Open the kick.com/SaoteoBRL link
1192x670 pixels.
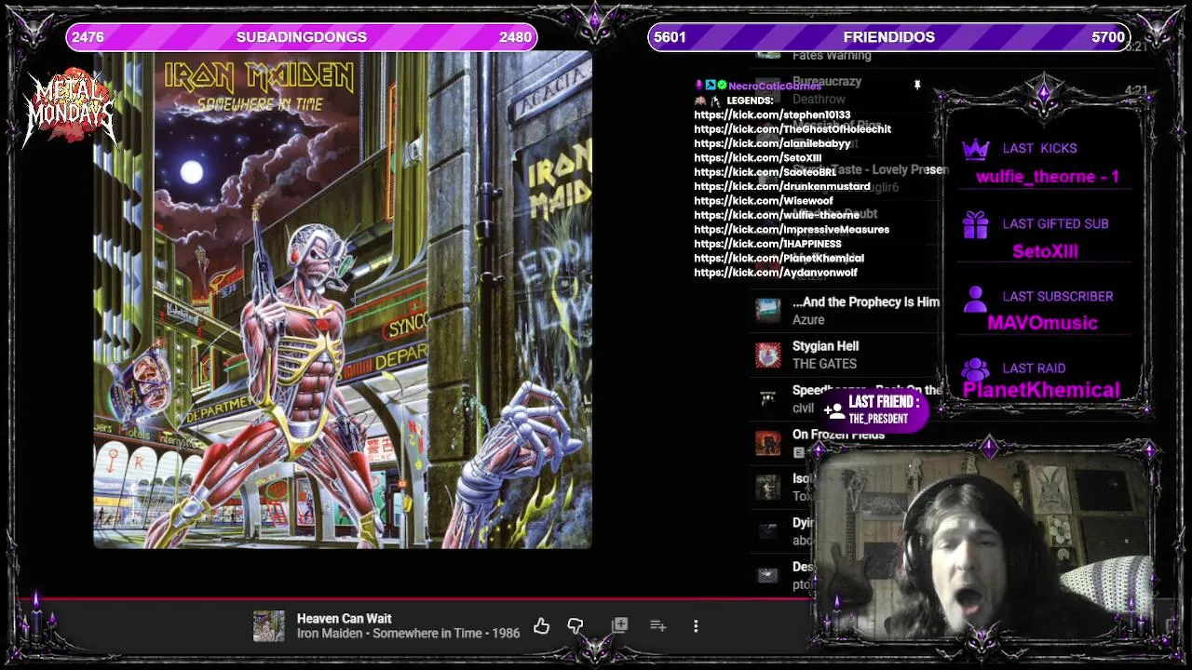pyautogui.click(x=765, y=172)
